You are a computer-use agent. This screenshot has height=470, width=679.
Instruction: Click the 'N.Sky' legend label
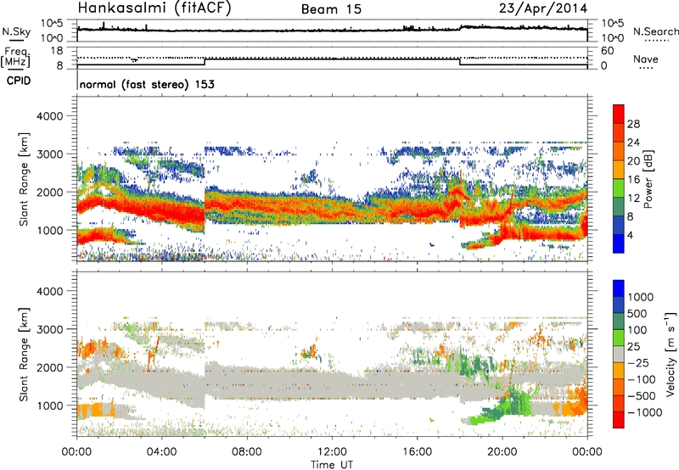16,31
